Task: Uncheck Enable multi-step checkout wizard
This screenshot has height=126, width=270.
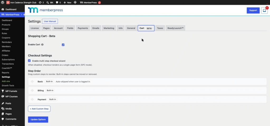Action: 29,61
